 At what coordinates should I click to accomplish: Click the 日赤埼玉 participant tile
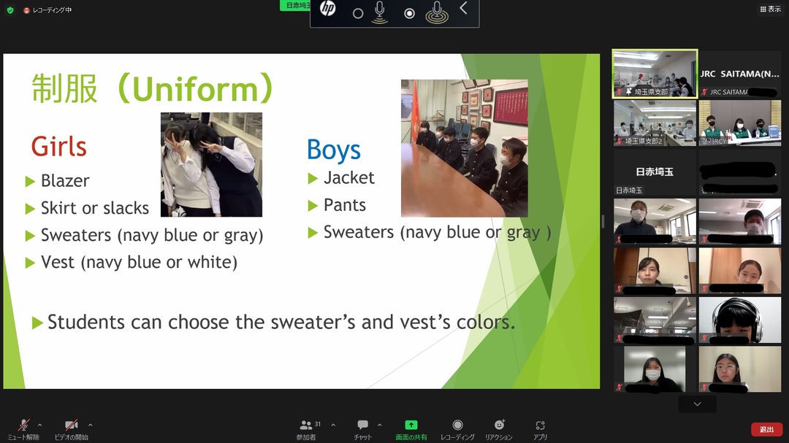(655, 172)
